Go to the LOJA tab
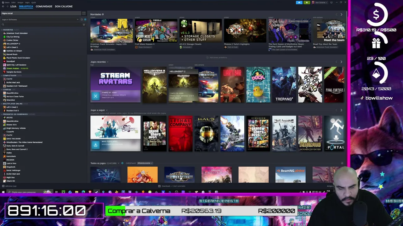Screen dimensions: 403x226 point(13,6)
